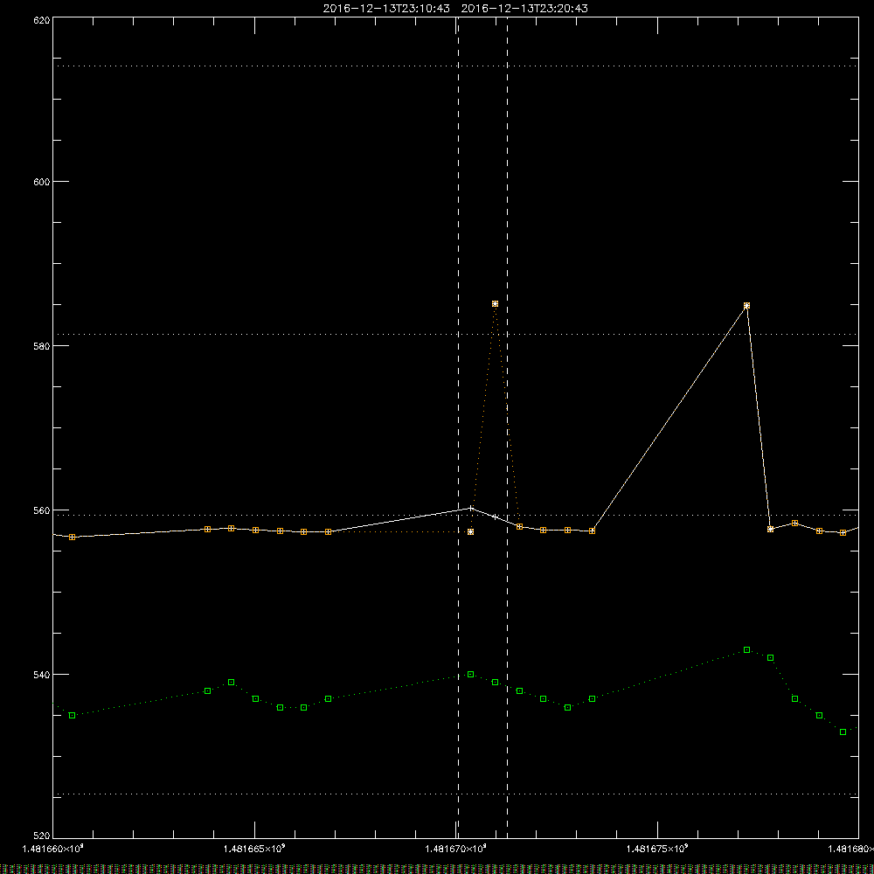Click green square marker at 540 by left dashed line
The height and width of the screenshot is (874, 874).
pos(471,675)
